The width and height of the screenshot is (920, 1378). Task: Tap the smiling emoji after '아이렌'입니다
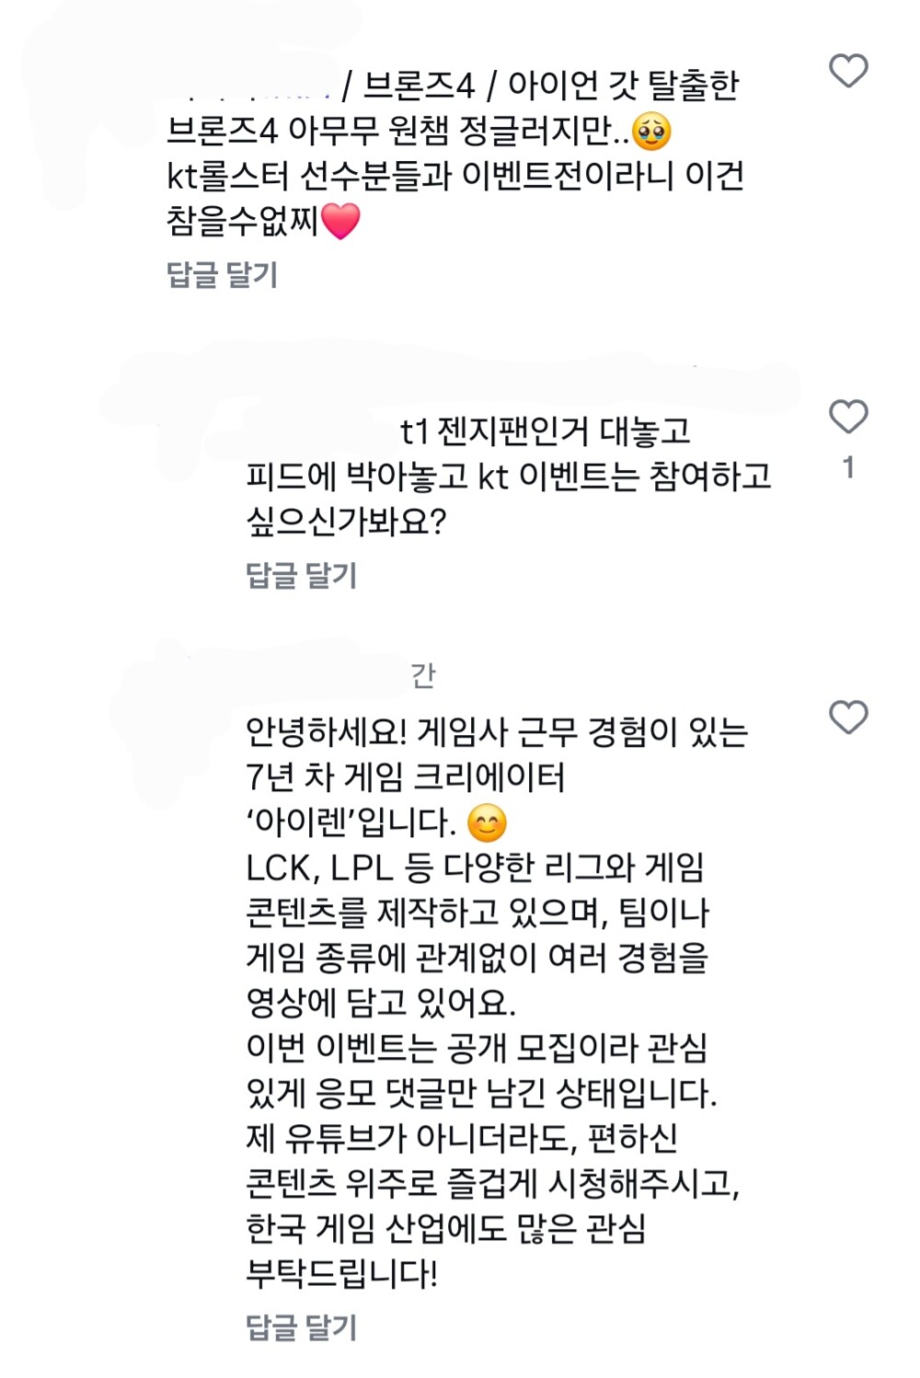487,822
